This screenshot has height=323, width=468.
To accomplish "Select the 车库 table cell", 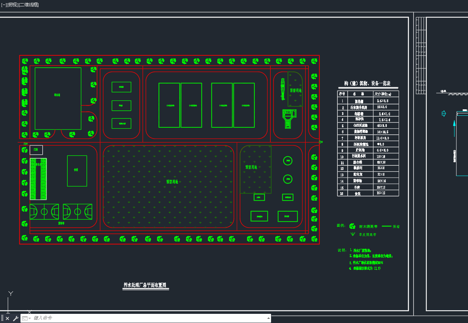I will click(358, 187).
